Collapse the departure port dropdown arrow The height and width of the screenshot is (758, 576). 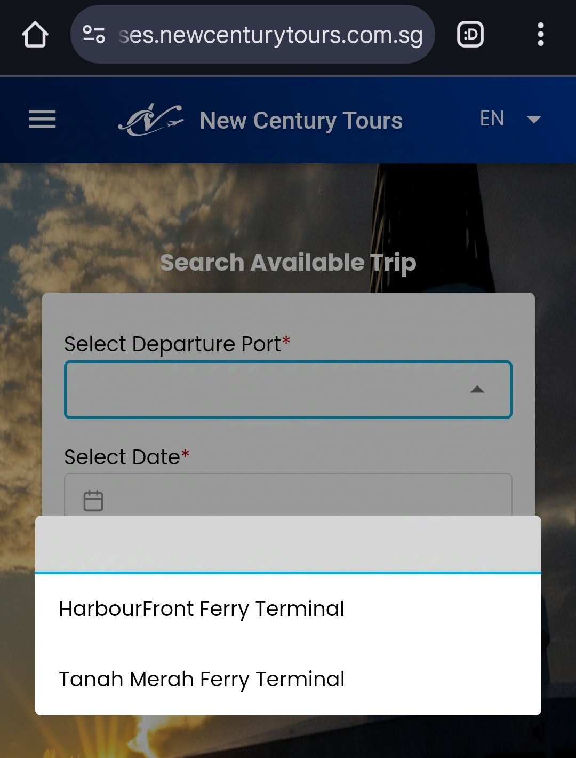click(477, 390)
